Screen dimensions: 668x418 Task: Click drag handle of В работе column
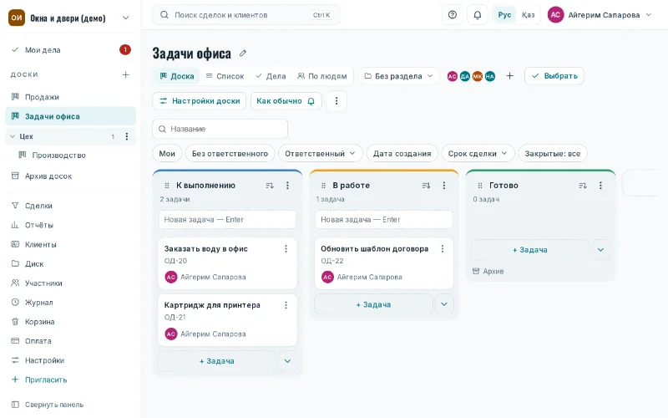[323, 186]
